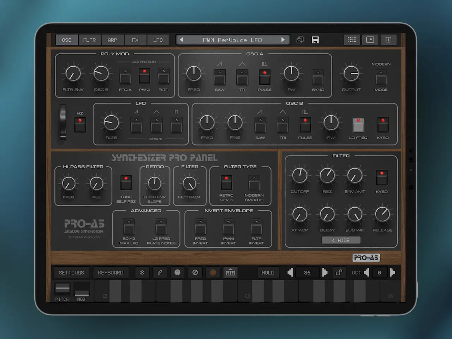Screen dimensions: 452x339
Task: Click the Filter ATTACK knob
Action: (300, 214)
